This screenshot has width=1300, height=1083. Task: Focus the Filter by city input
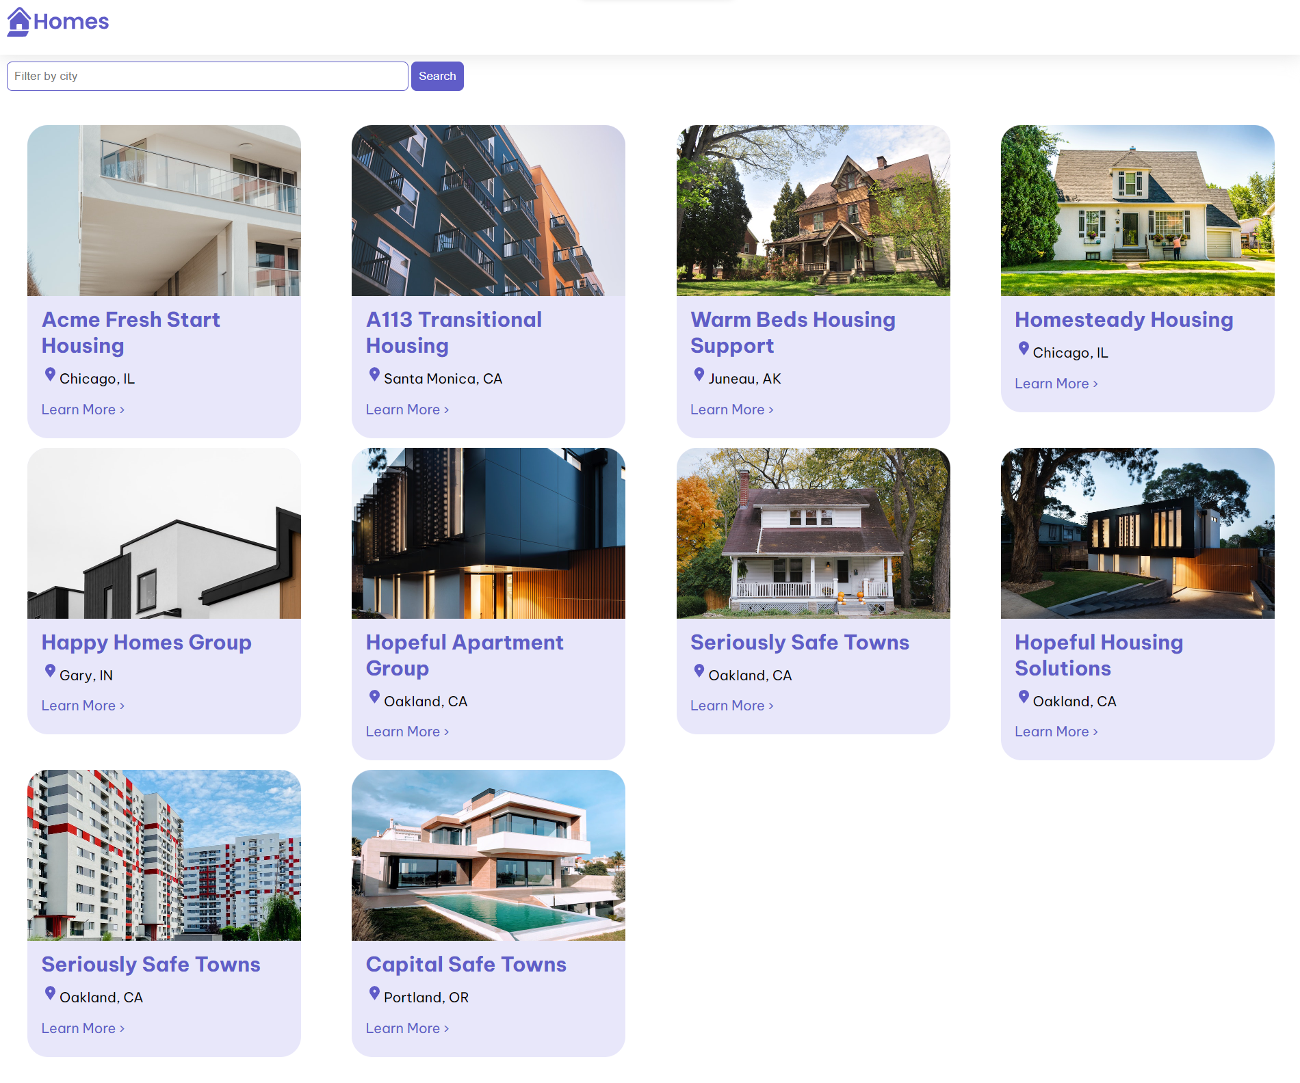point(207,76)
